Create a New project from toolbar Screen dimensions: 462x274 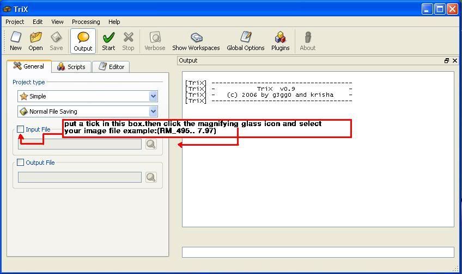(x=16, y=41)
